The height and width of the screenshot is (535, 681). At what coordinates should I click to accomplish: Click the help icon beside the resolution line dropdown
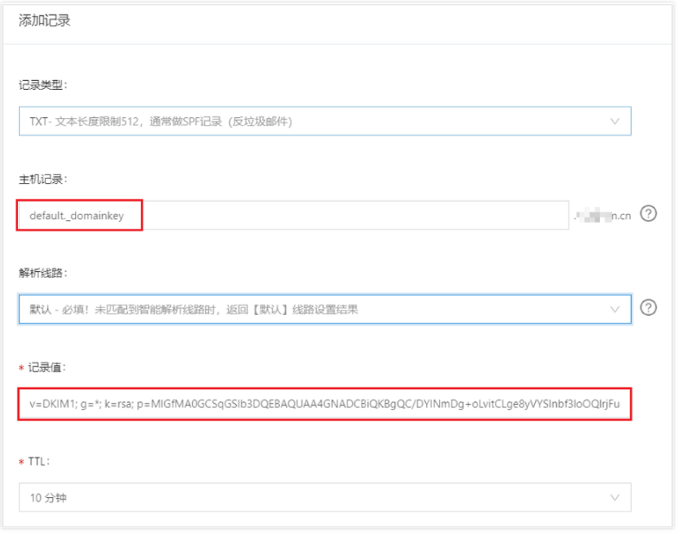click(648, 308)
